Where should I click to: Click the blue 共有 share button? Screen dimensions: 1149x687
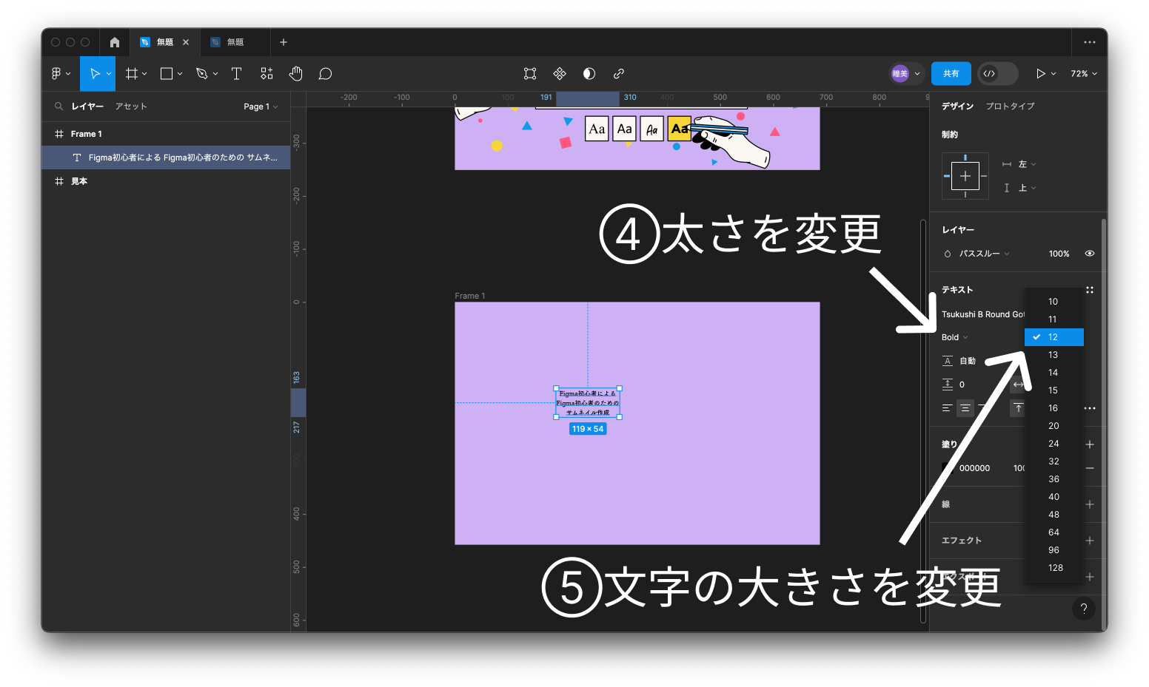coord(951,74)
